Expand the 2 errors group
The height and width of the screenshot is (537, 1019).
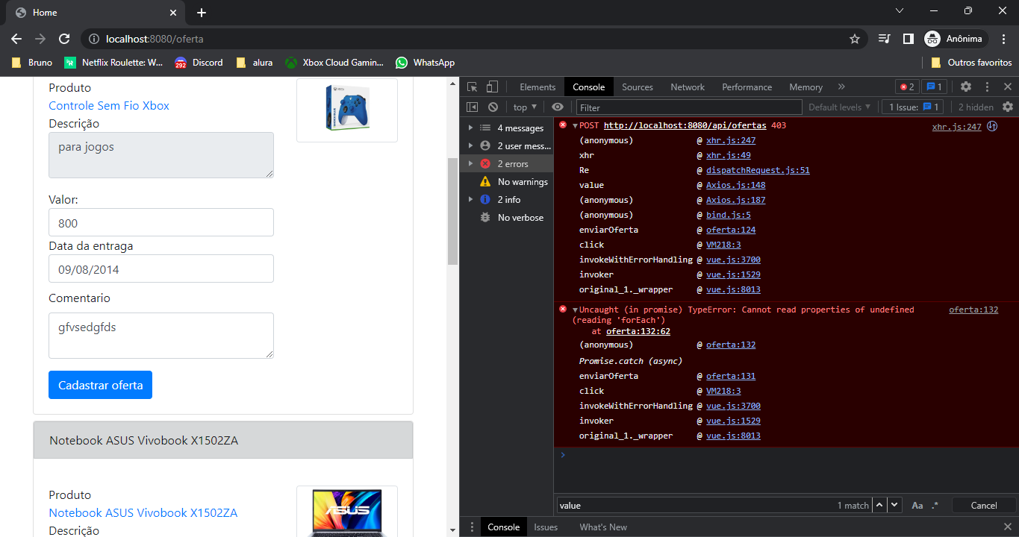470,164
